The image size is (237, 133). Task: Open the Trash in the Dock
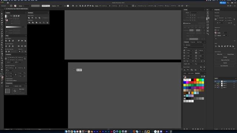171,132
